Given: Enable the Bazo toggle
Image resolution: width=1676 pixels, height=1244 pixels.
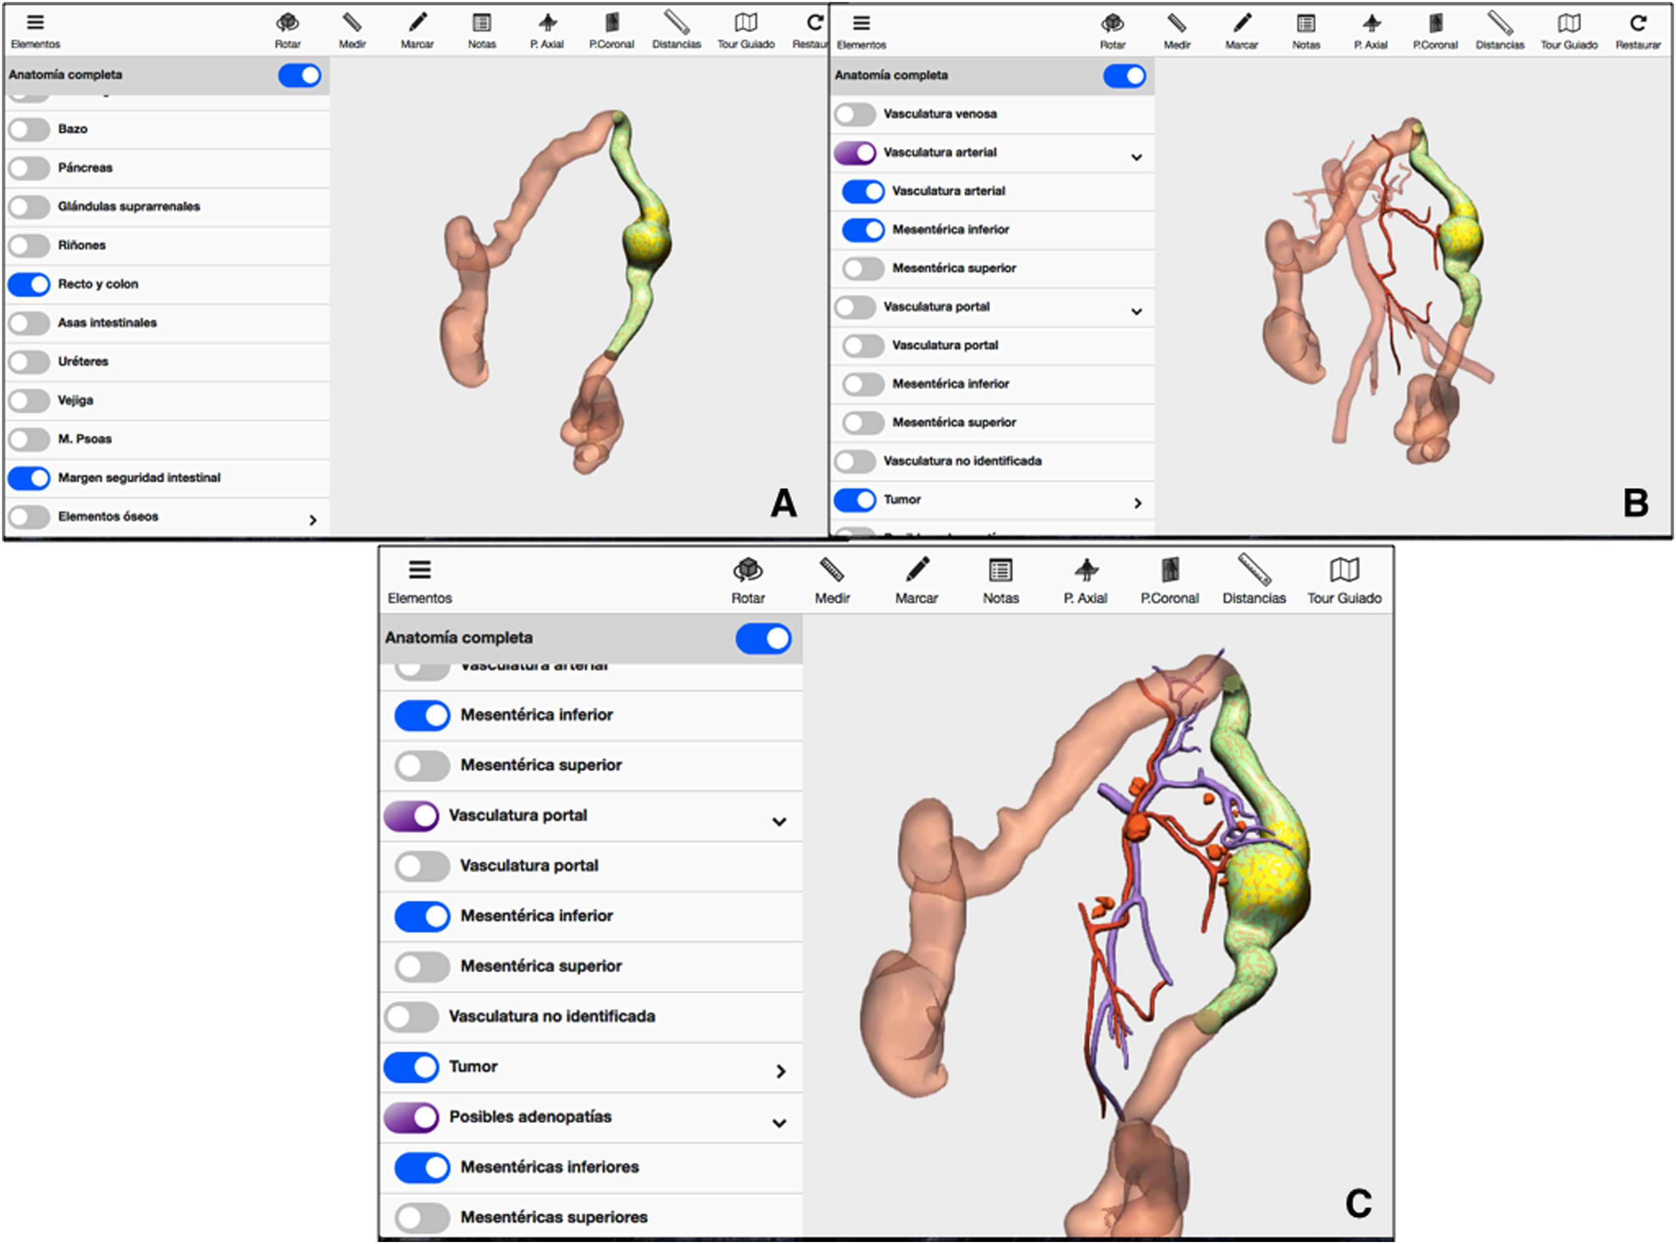Looking at the screenshot, I should pyautogui.click(x=30, y=129).
